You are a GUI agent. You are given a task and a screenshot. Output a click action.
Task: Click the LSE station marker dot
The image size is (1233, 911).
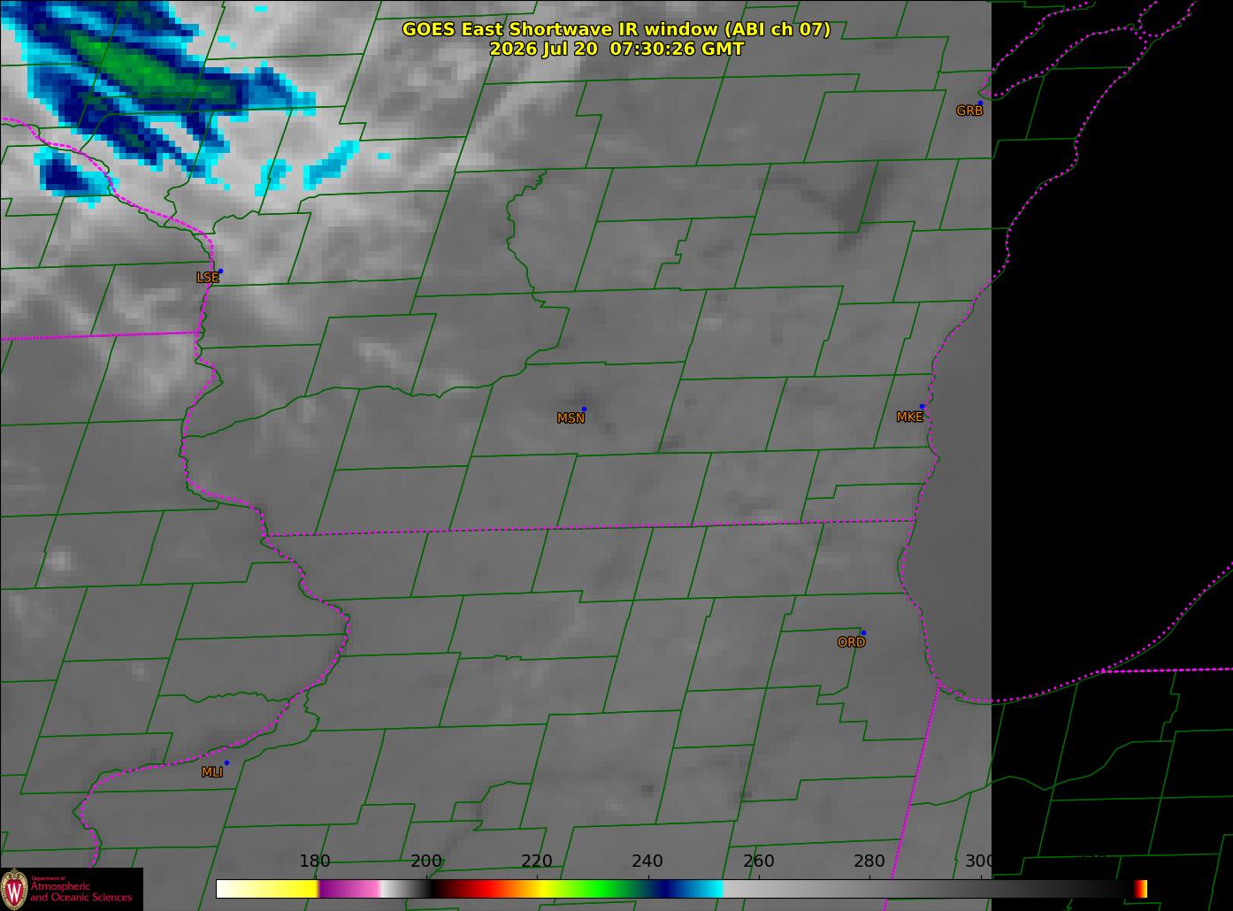click(x=220, y=271)
